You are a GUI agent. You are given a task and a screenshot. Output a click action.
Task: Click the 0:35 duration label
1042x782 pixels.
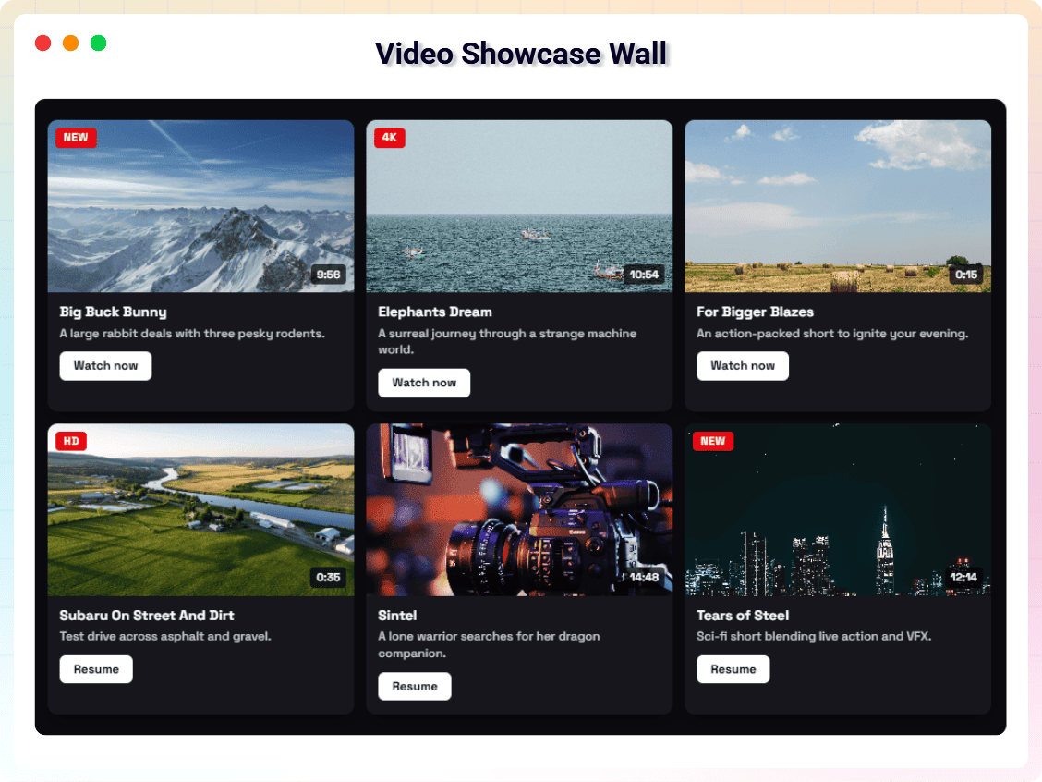tap(328, 577)
